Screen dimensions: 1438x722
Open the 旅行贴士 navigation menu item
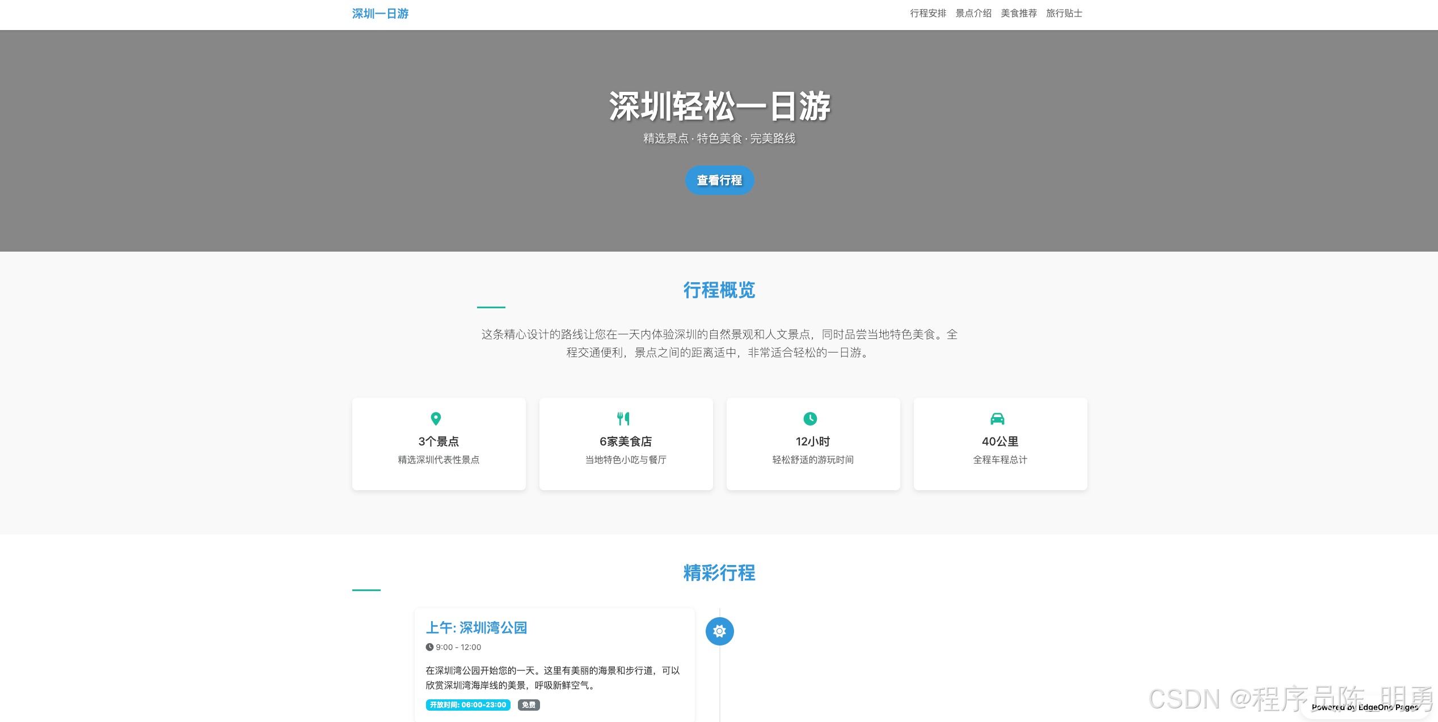(1064, 13)
